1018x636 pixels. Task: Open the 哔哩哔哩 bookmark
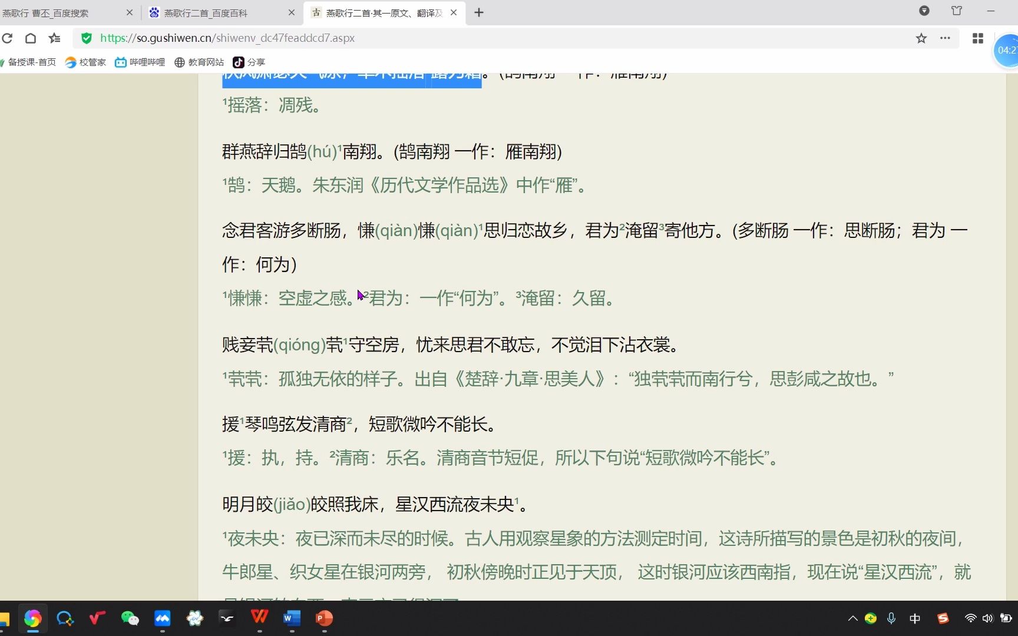[x=140, y=62]
